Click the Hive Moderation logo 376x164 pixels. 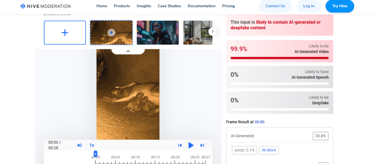click(46, 6)
